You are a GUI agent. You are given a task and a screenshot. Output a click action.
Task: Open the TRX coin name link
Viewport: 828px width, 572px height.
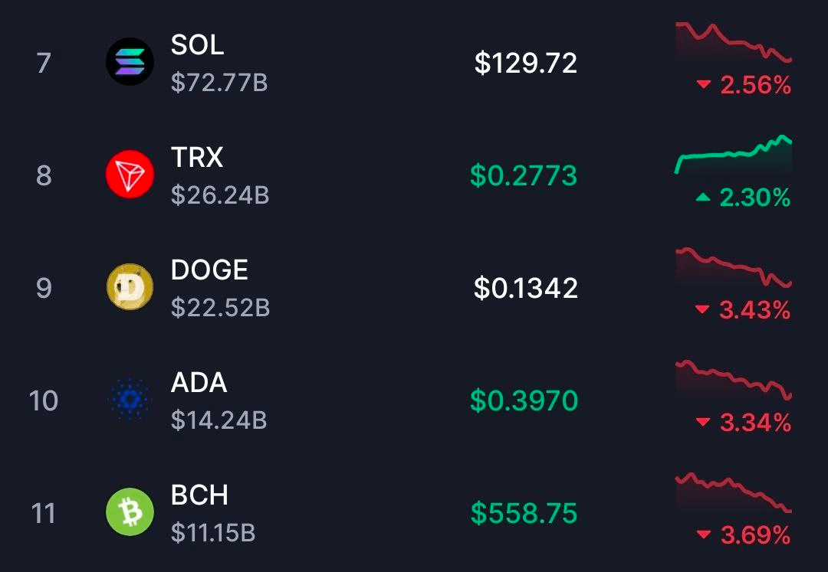197,158
